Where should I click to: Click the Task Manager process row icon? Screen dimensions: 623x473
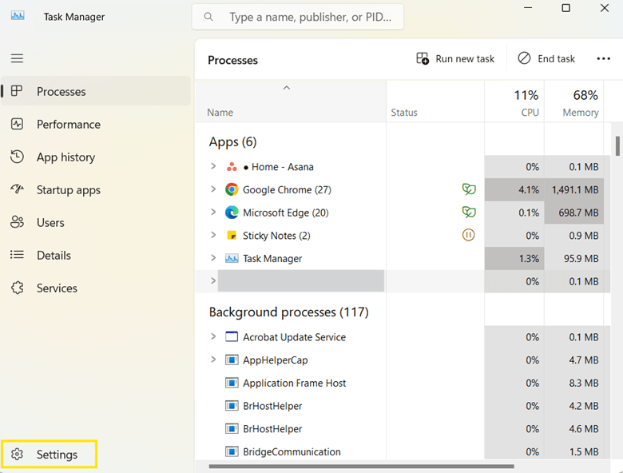pyautogui.click(x=232, y=258)
